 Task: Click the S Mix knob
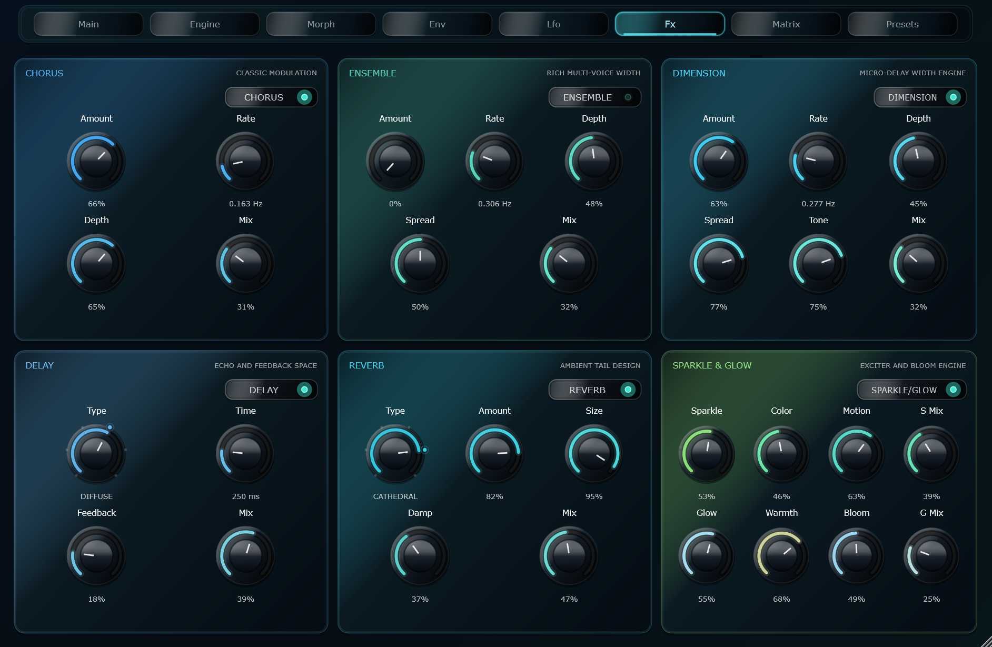931,453
